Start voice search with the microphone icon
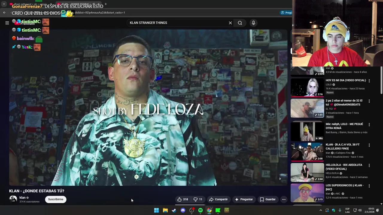383x215 pixels. point(253,23)
